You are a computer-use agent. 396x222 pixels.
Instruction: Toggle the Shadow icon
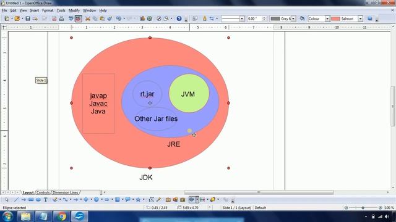tap(370, 18)
